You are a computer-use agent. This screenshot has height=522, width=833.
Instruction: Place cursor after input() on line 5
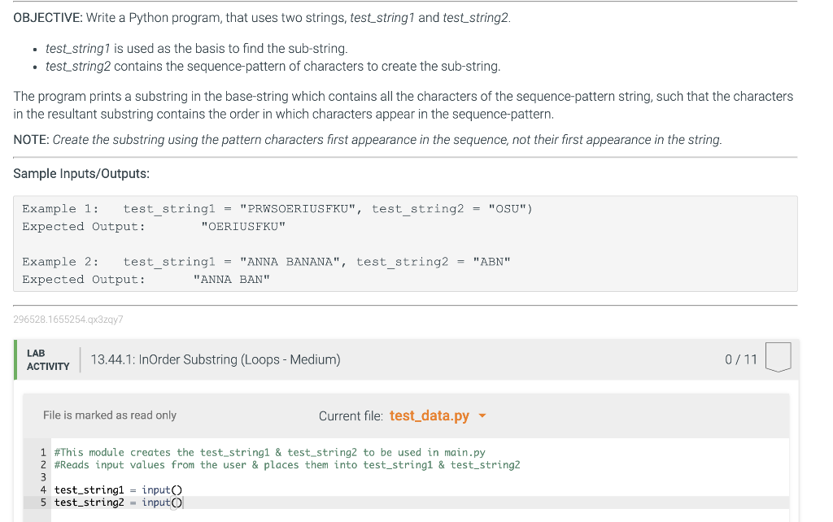(185, 502)
